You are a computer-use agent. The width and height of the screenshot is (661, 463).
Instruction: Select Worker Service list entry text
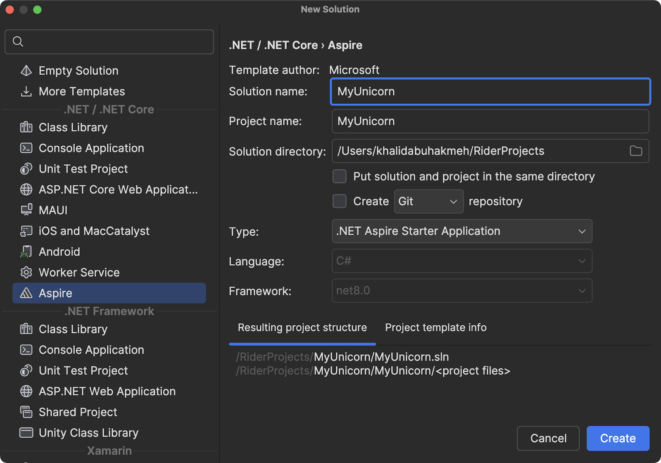pos(79,272)
